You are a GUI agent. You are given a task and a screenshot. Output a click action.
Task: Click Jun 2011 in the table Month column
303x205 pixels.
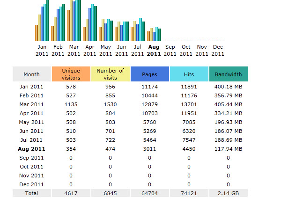31,131
